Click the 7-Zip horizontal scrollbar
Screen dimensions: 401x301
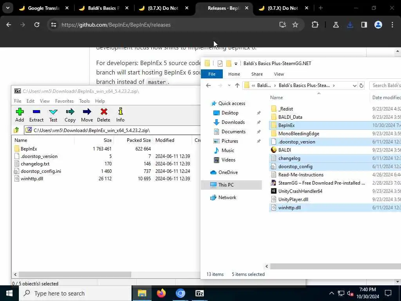click(75, 274)
